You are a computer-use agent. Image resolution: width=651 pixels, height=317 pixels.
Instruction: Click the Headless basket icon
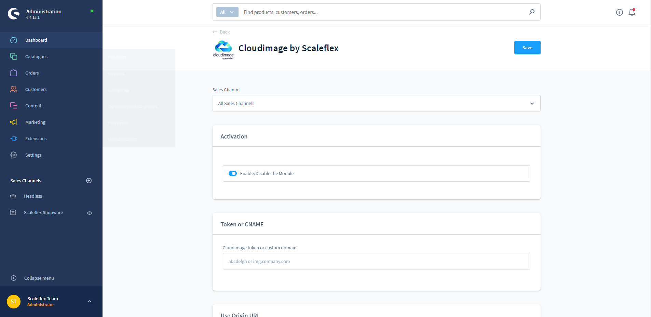click(13, 196)
